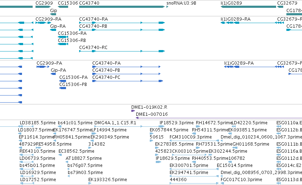Select EST GH01168.5prime
The height and width of the screenshot is (185, 302).
[x=251, y=144]
